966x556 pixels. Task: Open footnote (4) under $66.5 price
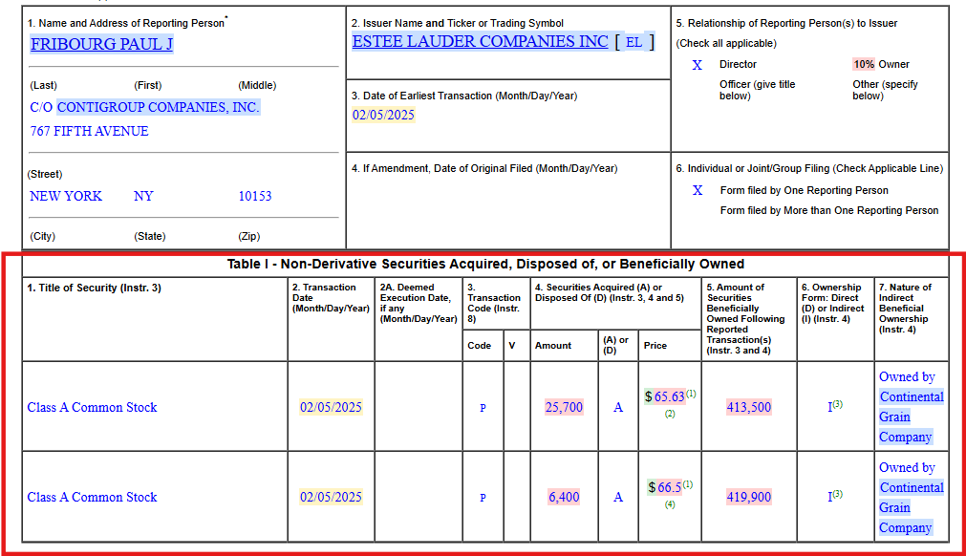tap(670, 504)
